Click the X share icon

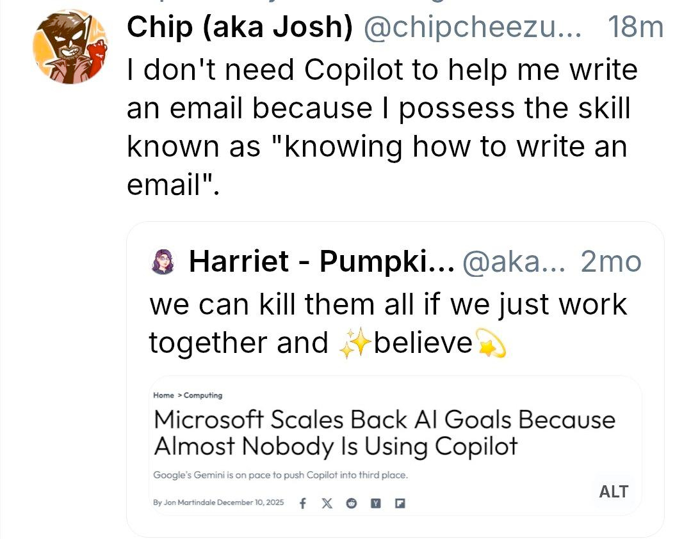point(327,503)
